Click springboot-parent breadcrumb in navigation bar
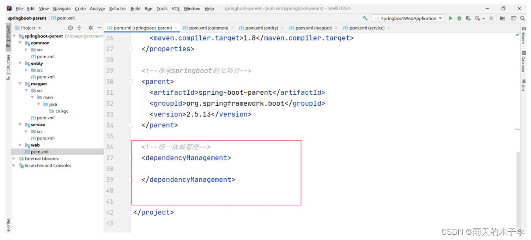The width and height of the screenshot is (531, 240). (x=27, y=18)
